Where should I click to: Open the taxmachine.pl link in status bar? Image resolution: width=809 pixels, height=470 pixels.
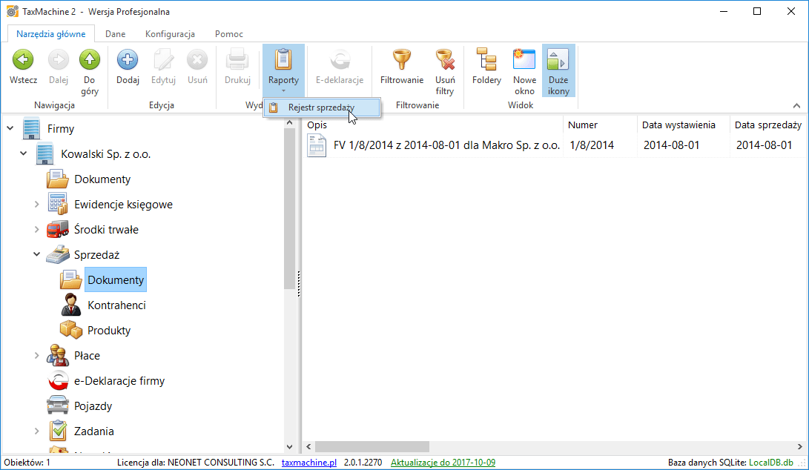click(308, 463)
